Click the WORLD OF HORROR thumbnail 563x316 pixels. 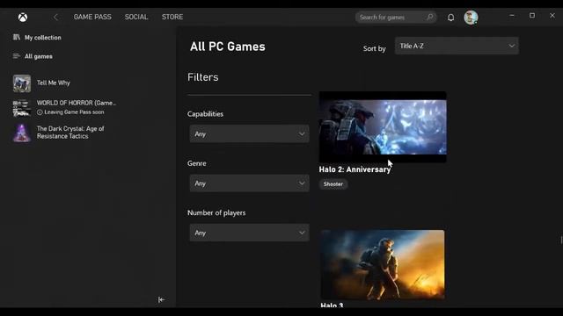(21, 108)
